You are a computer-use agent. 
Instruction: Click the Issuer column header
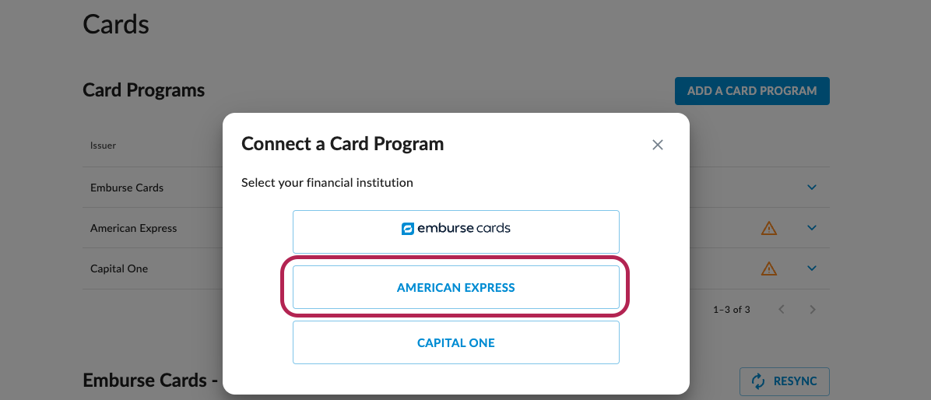click(x=104, y=146)
